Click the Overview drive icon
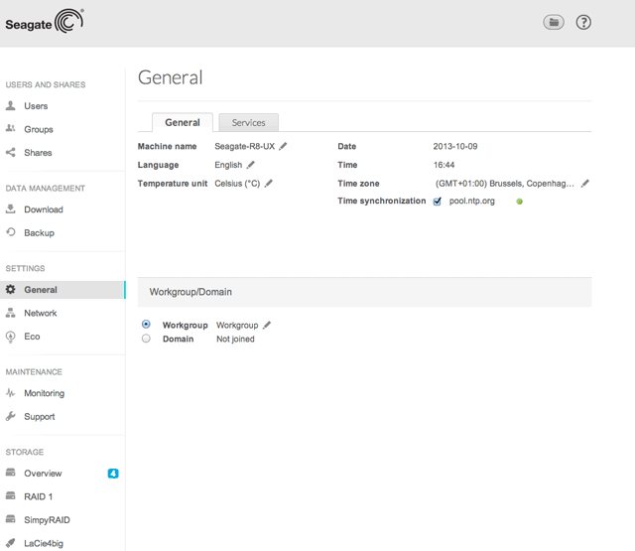635x551 pixels. 11,473
